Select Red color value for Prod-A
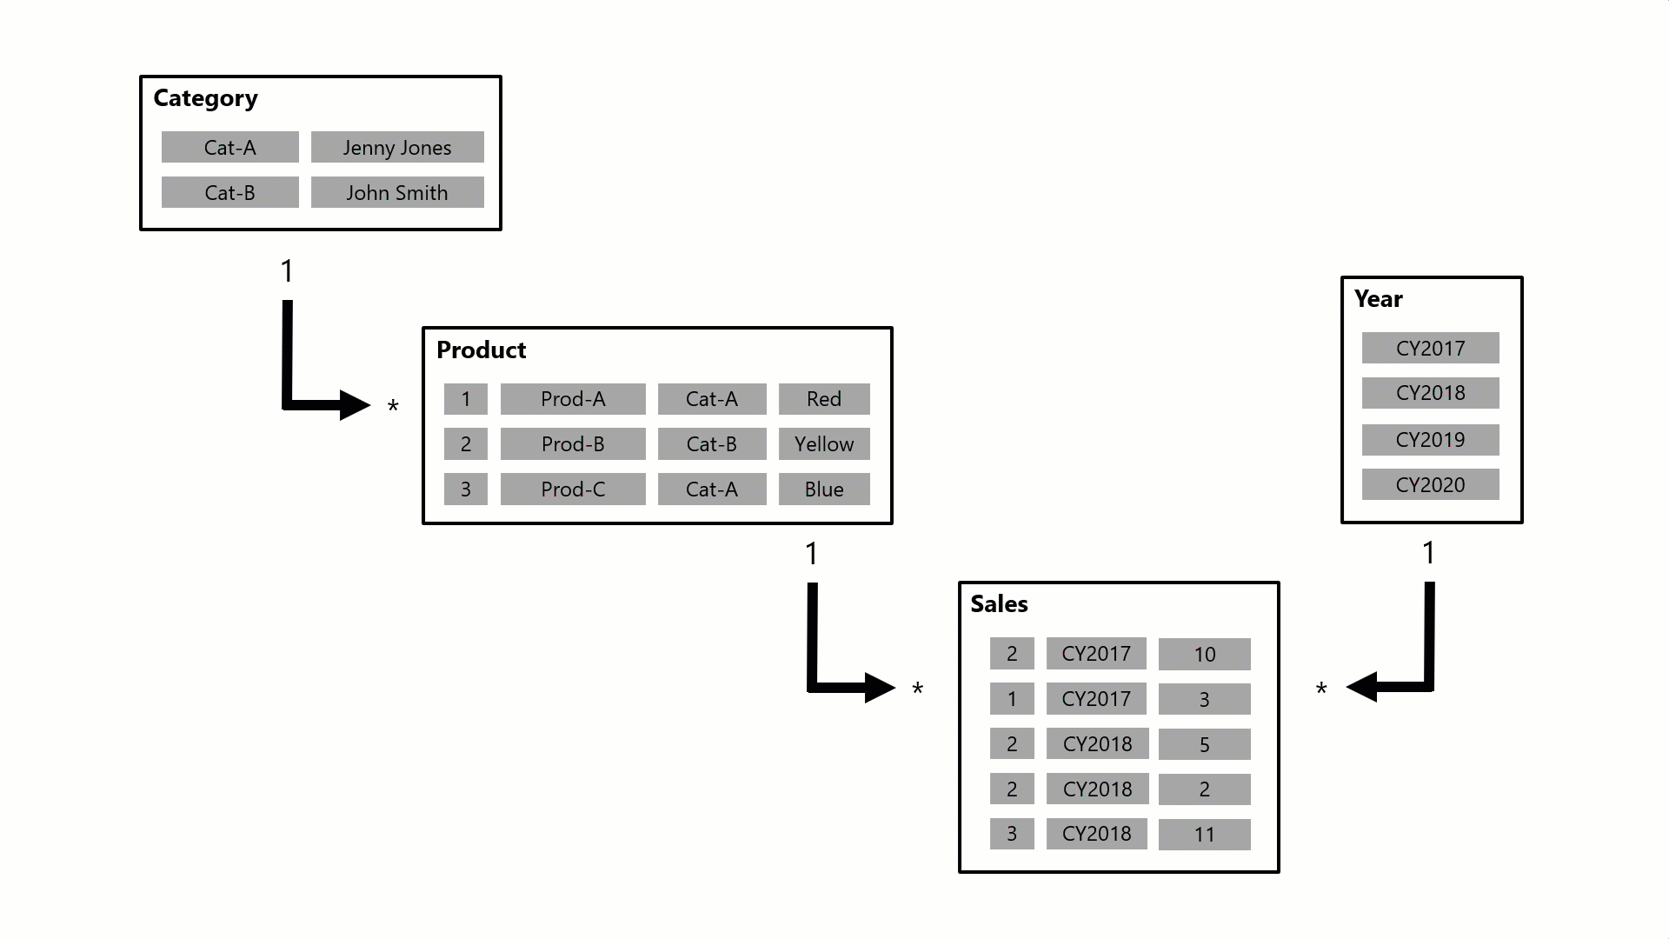Screen dimensions: 1669x939 (x=823, y=398)
